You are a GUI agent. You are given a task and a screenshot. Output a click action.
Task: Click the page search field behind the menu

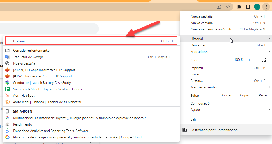pyautogui.click(x=49, y=29)
